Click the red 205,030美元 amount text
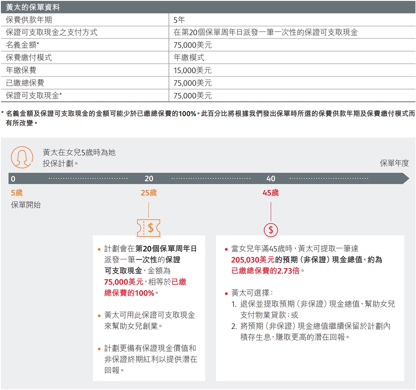Viewport: 416px width, 390px height. click(x=253, y=260)
